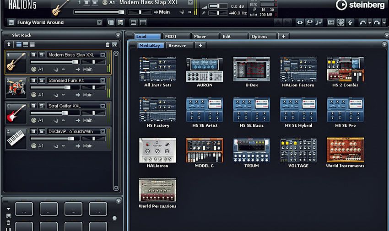Open the AURON instrument set

click(205, 70)
